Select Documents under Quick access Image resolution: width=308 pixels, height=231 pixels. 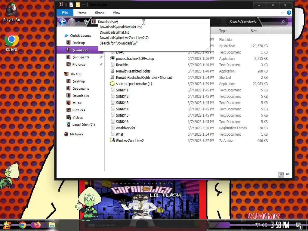(x=81, y=57)
